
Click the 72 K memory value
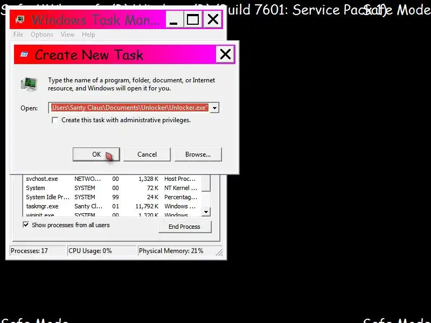click(x=152, y=188)
